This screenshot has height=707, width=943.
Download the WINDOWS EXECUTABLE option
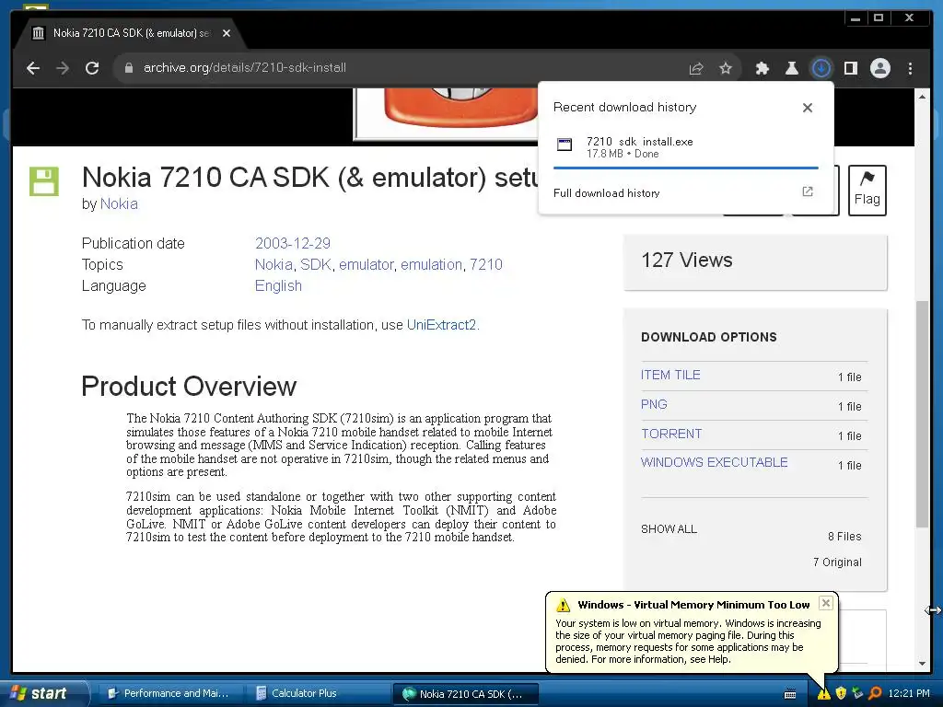click(x=714, y=462)
